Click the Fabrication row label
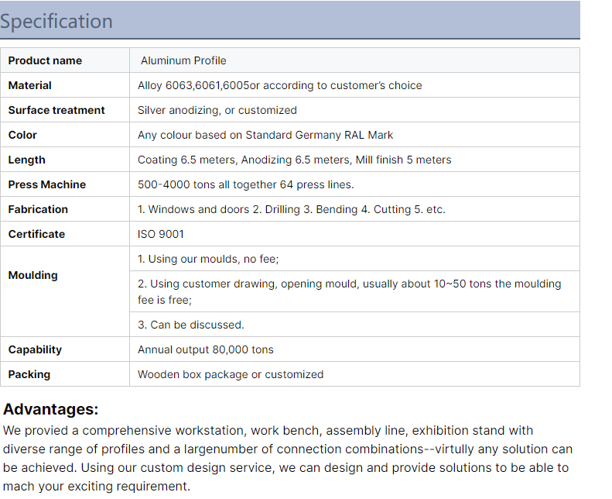Screen dimensions: 612x499 point(38,209)
